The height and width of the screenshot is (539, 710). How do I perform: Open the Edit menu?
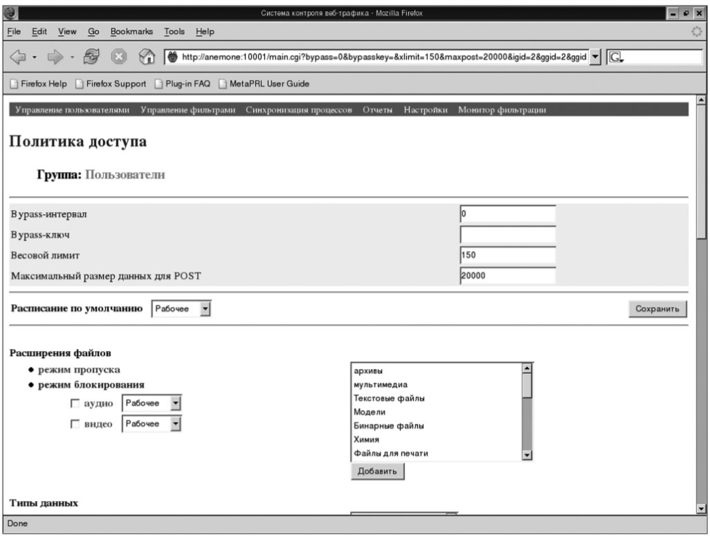pyautogui.click(x=39, y=32)
